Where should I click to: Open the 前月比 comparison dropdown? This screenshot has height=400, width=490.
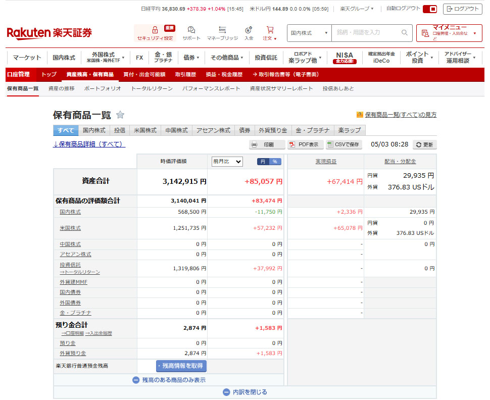pyautogui.click(x=227, y=162)
